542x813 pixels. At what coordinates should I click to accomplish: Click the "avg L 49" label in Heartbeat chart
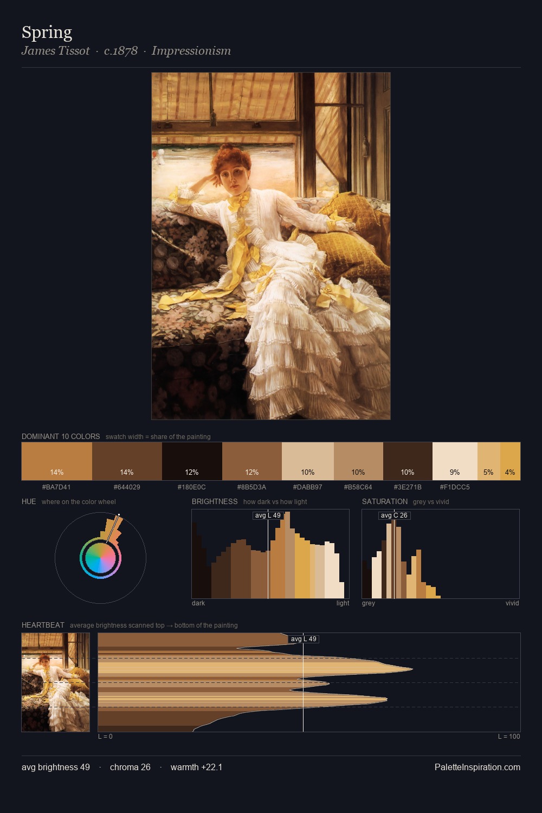pos(304,639)
